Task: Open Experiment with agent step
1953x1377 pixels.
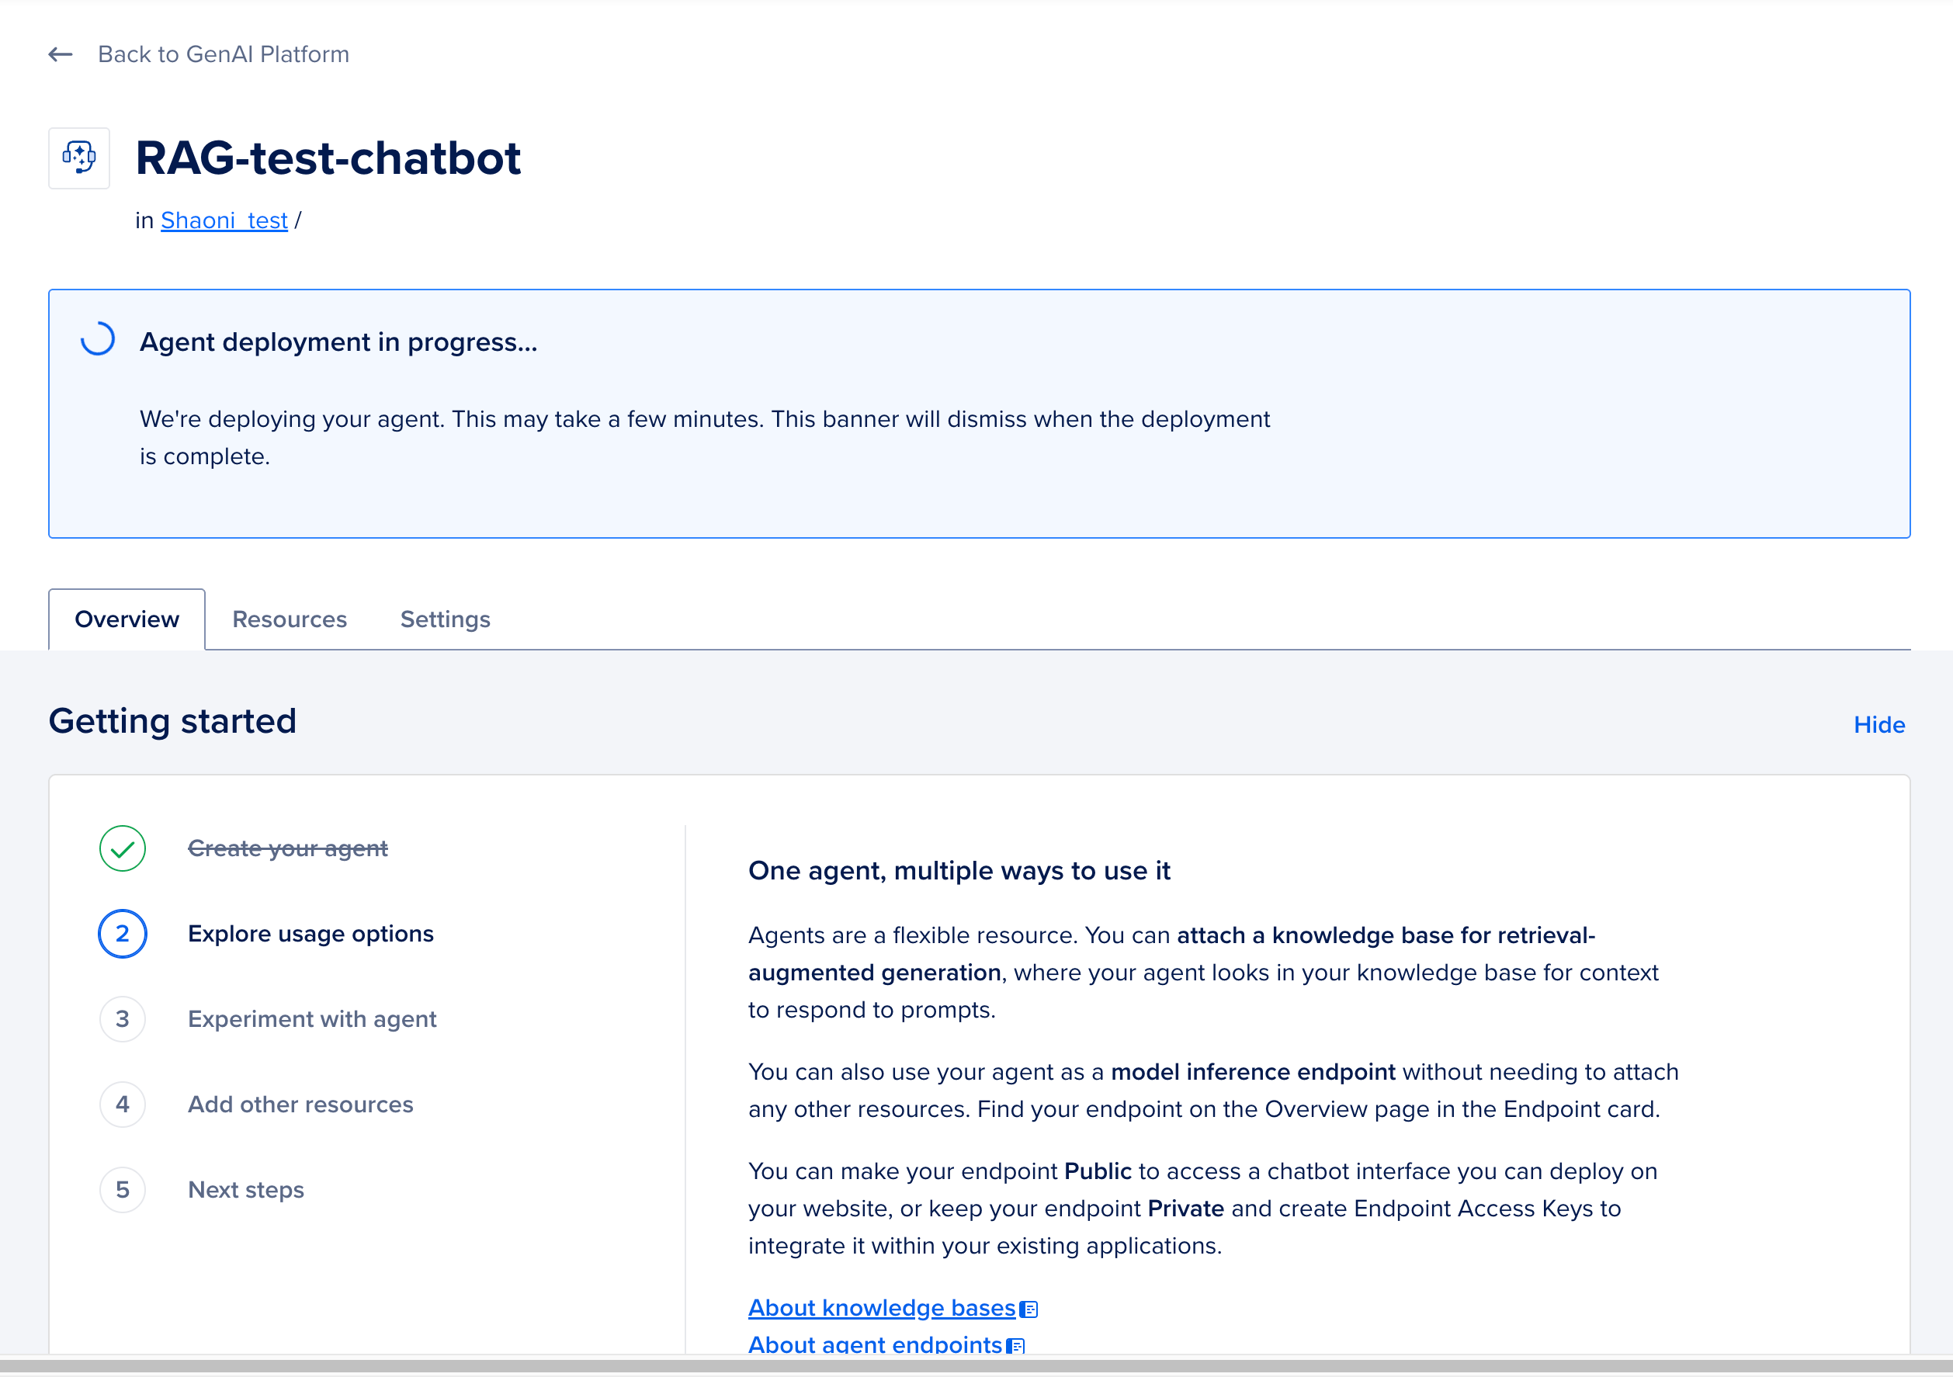Action: click(312, 1018)
